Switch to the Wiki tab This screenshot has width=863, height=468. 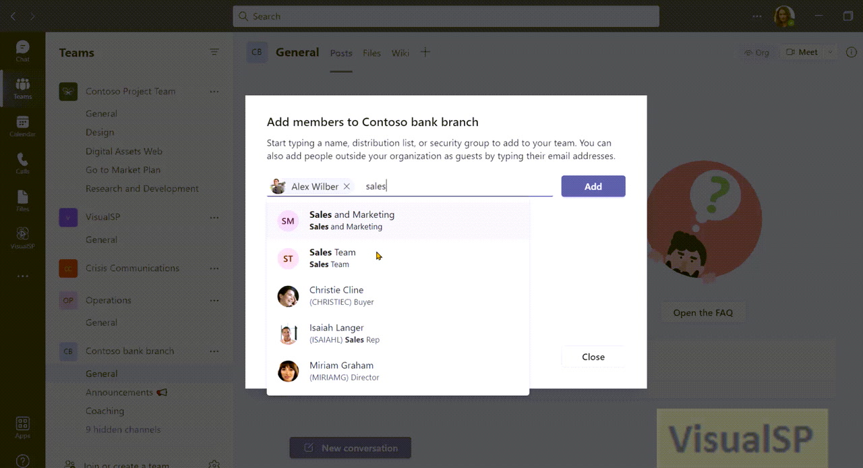400,53
